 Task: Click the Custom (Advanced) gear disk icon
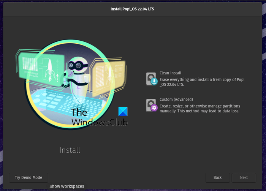click(152, 106)
